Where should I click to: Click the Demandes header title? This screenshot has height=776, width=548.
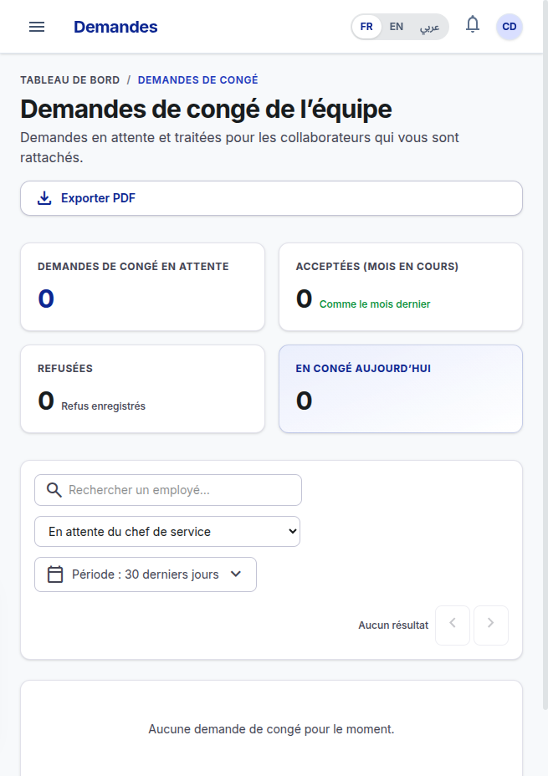(115, 27)
